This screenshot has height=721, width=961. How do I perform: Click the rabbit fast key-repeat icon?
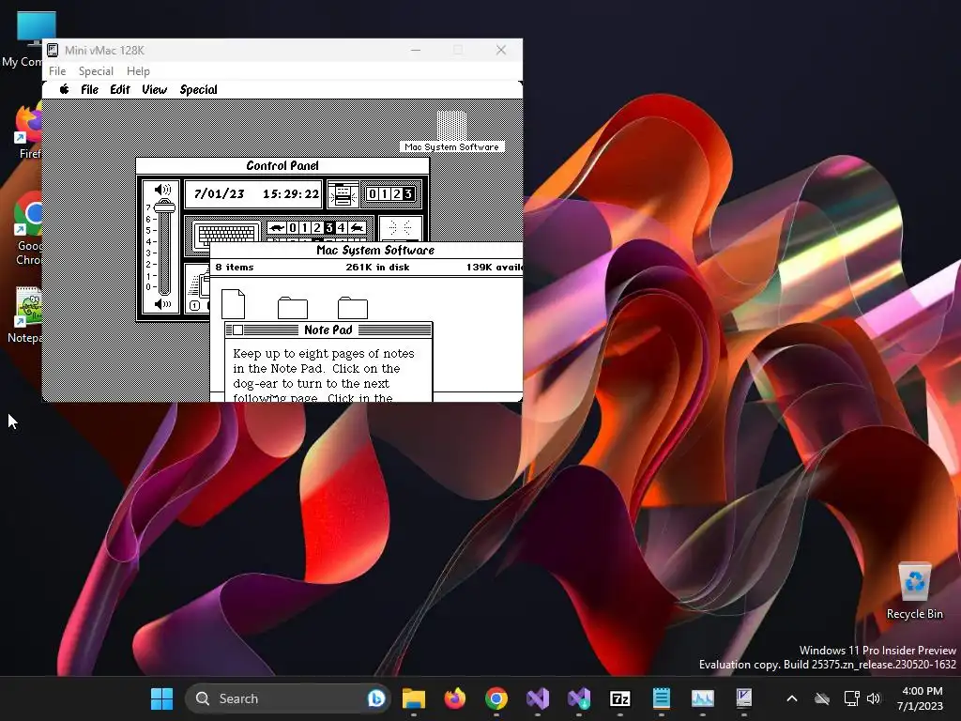(358, 228)
